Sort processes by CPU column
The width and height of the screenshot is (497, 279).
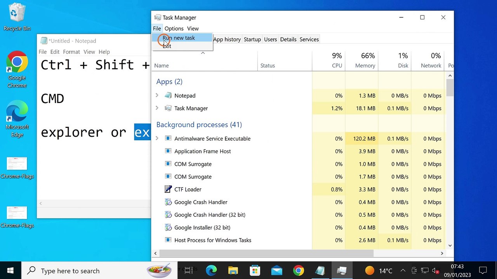click(328, 61)
